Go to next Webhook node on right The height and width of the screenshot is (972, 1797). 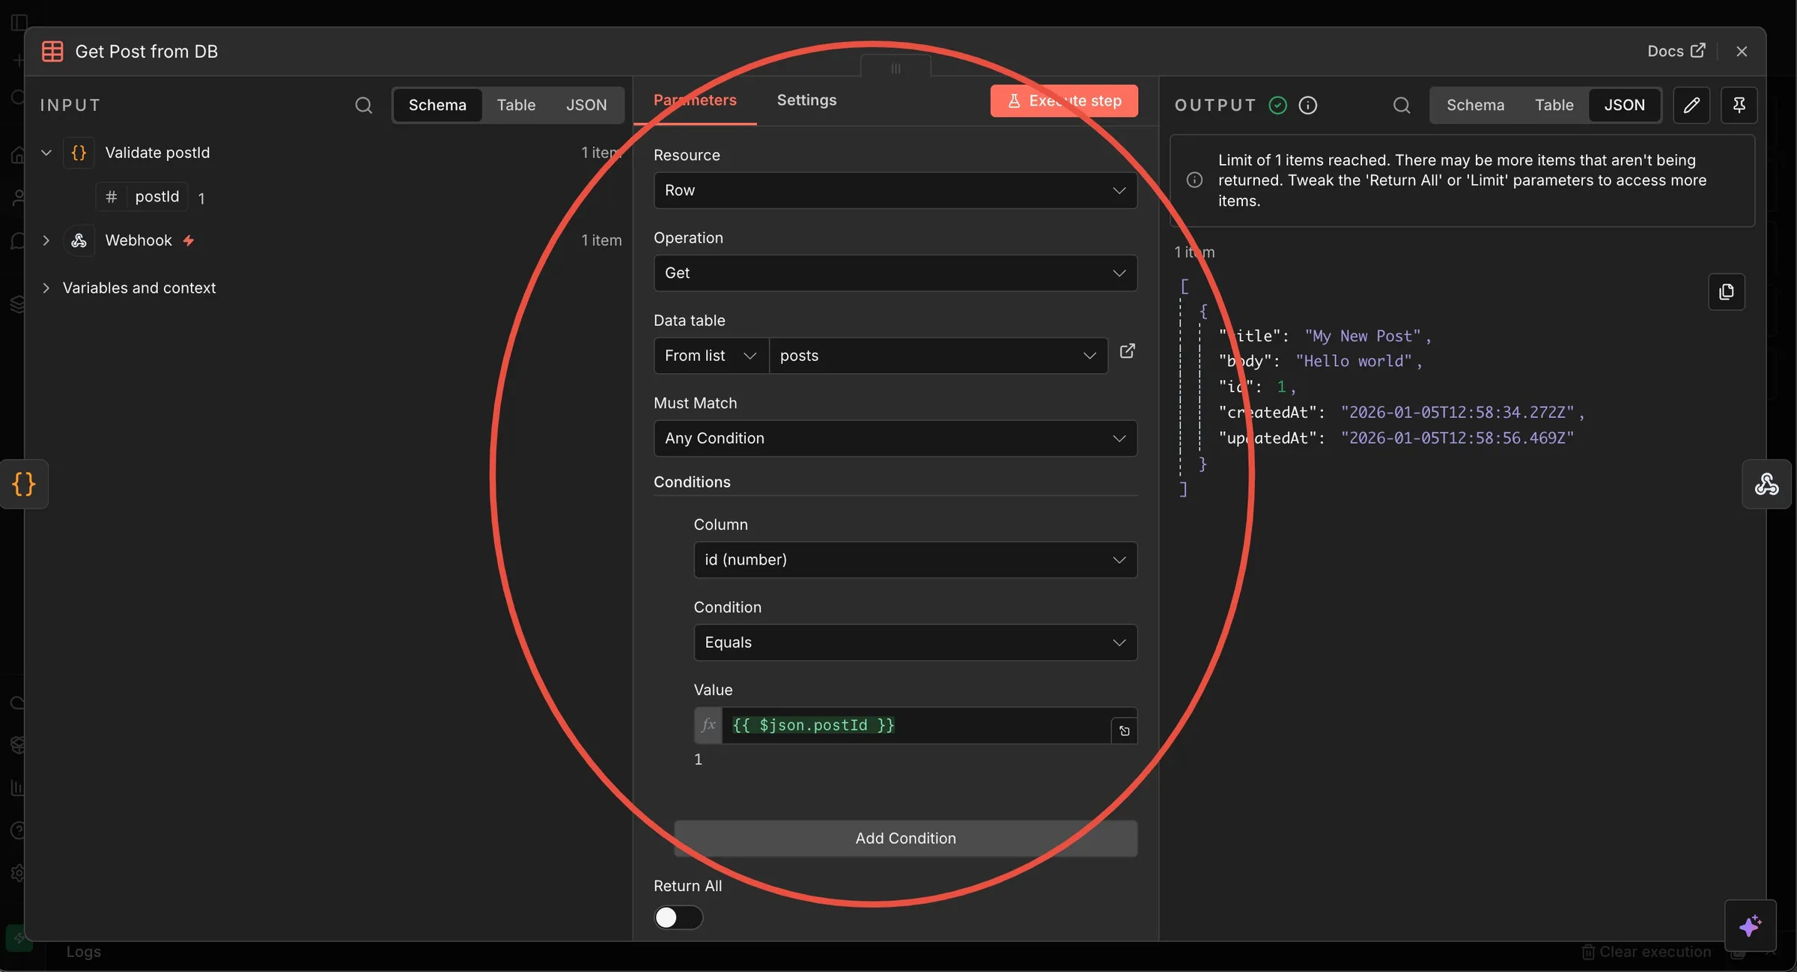coord(1766,485)
